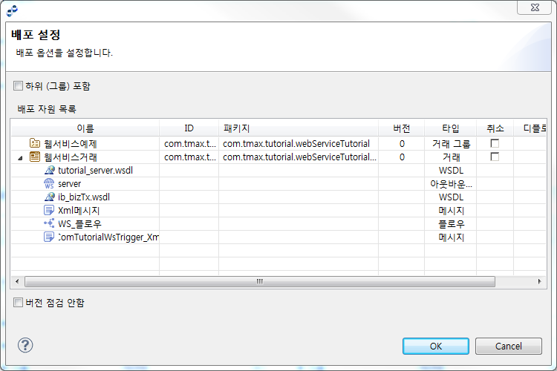The image size is (557, 371).
Task: Select the Xml메시지 item
Action: click(x=79, y=211)
